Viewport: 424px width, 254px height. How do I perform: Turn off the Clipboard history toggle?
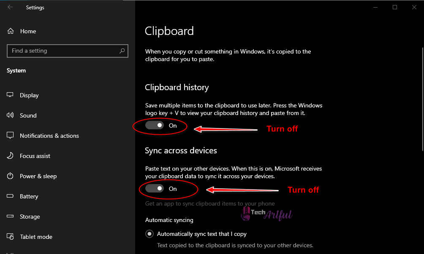point(155,125)
